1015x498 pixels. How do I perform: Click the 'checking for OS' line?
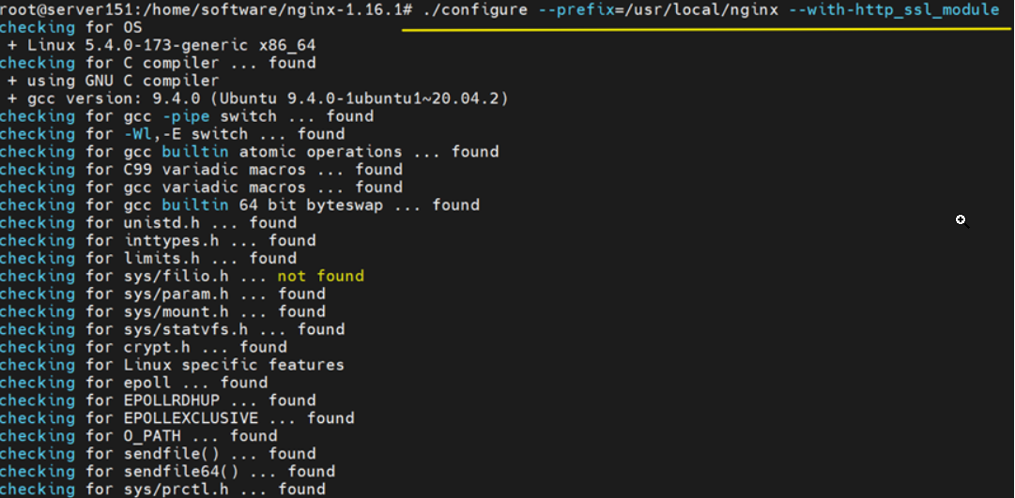tap(70, 27)
